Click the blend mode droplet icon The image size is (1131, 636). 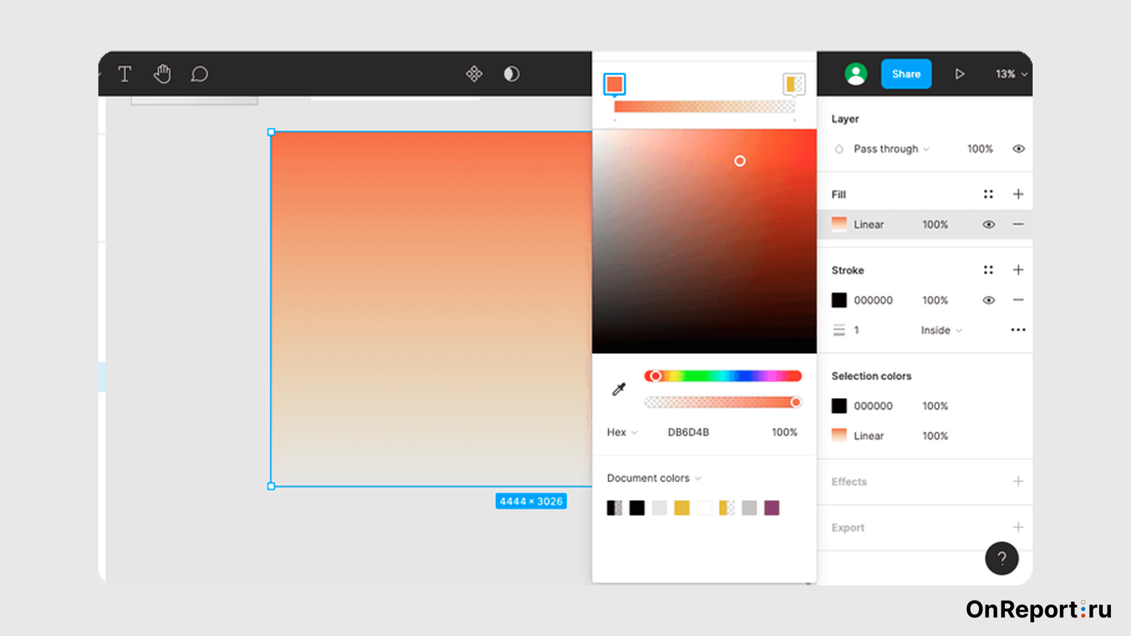[839, 149]
